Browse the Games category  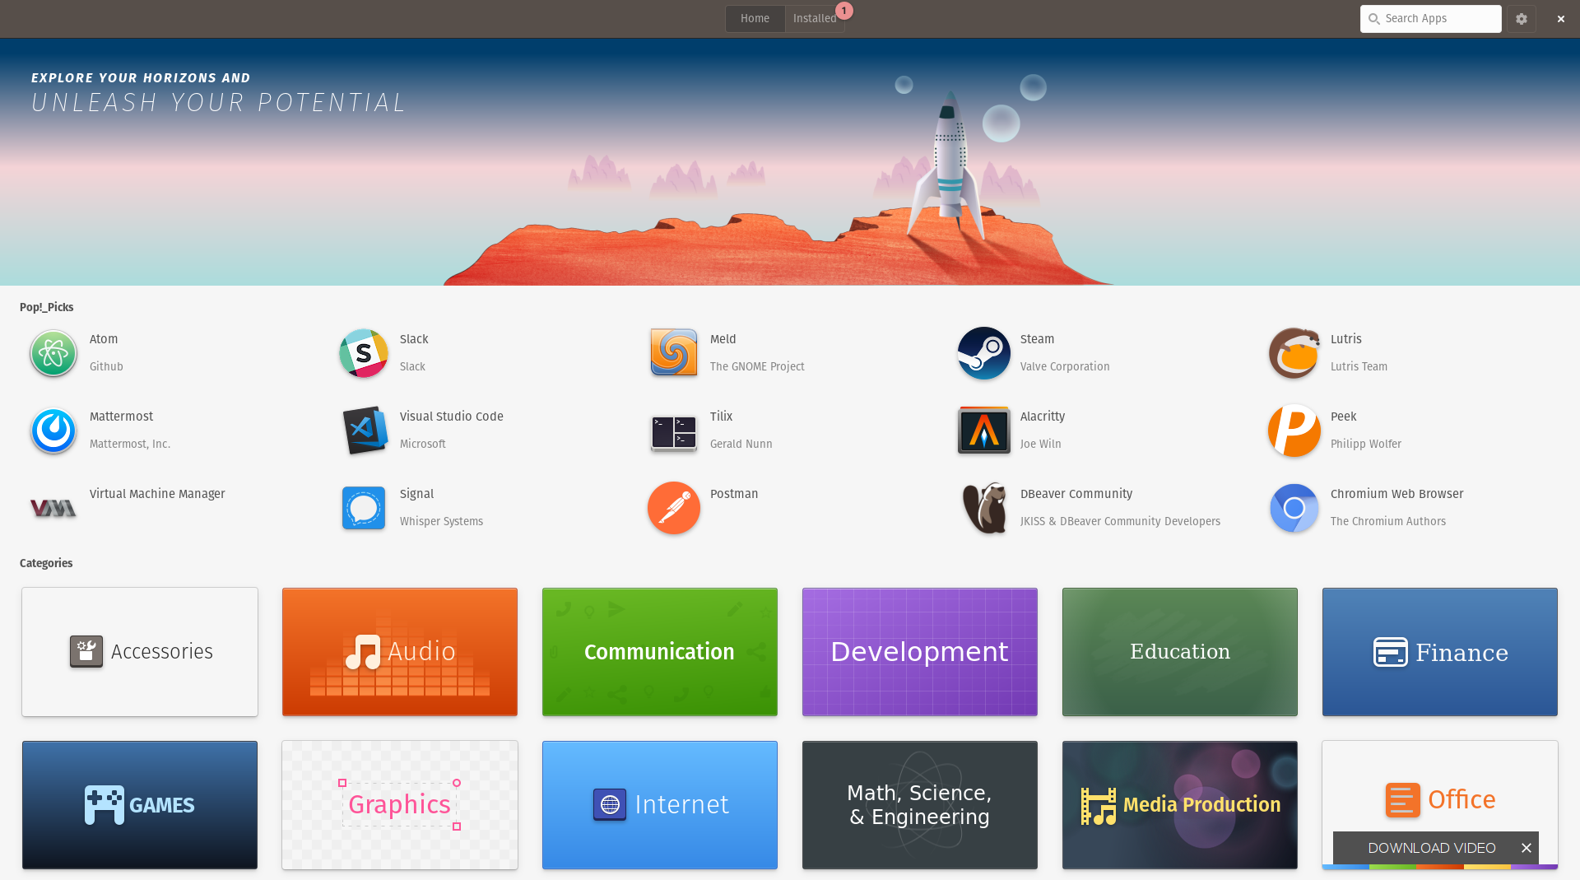click(139, 805)
